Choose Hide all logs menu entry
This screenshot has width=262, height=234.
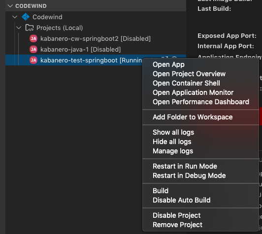tap(200, 142)
